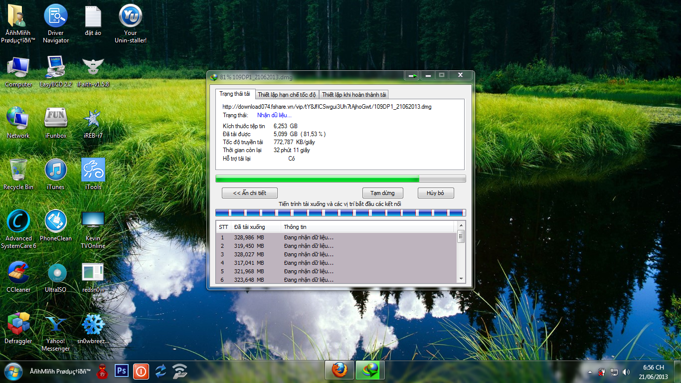Open the ÃñhMiñh Prøduçtîõñ user folder
The image size is (681, 383).
tap(18, 24)
